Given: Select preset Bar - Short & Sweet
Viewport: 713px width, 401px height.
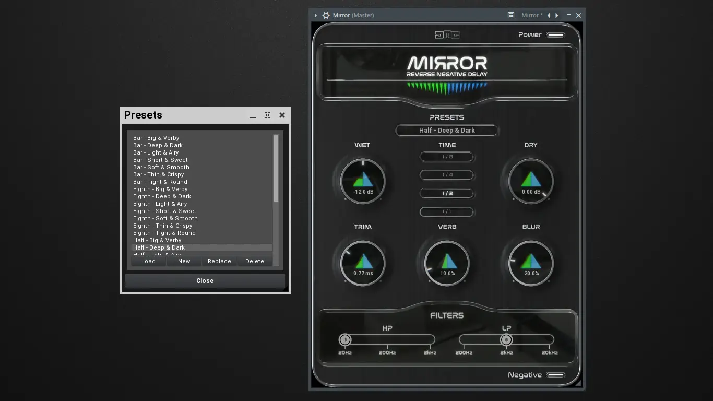Looking at the screenshot, I should [201, 160].
